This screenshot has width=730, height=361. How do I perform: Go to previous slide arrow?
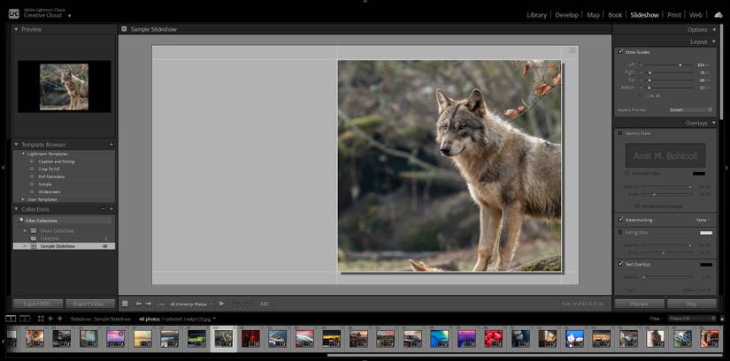[x=139, y=304]
